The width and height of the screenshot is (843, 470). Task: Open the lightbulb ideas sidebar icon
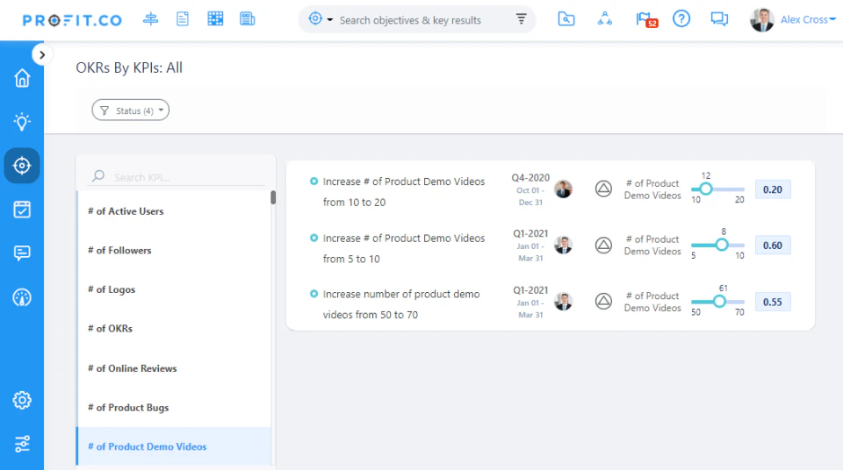click(22, 122)
